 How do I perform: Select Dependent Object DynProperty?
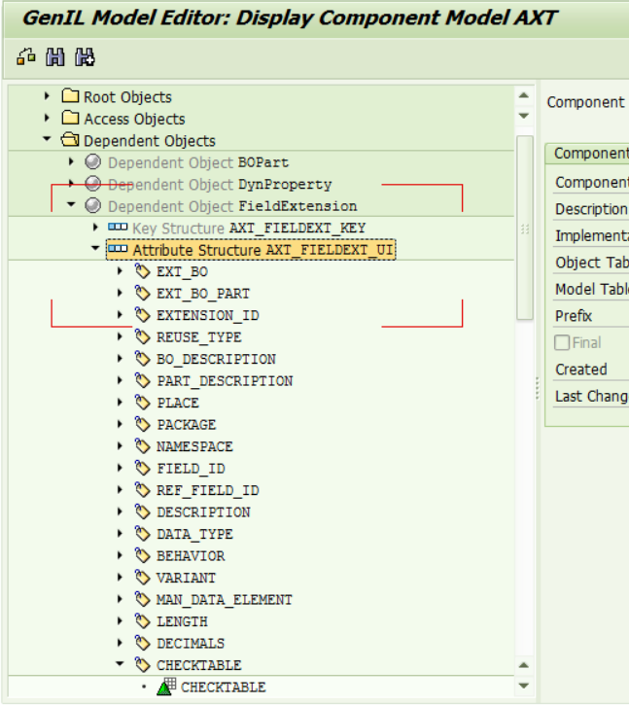click(220, 184)
